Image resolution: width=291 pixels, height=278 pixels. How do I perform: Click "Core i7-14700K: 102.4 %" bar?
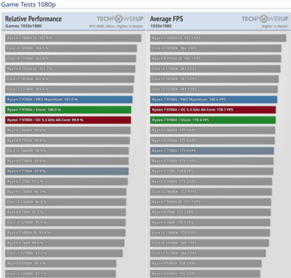(x=70, y=79)
